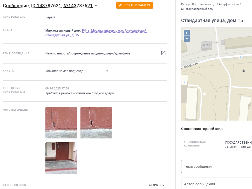Click the Отключения горячей воды heading
Screen dimensions: 252x189
pos(202,129)
